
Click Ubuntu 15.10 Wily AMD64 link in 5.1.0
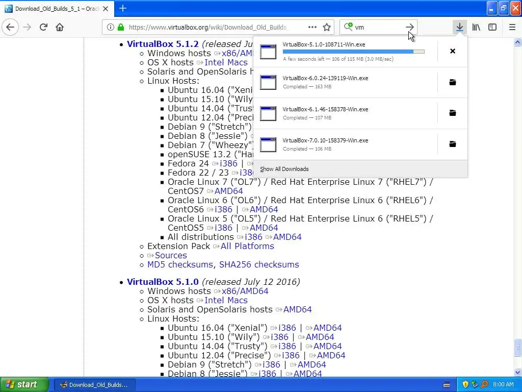[x=320, y=337]
